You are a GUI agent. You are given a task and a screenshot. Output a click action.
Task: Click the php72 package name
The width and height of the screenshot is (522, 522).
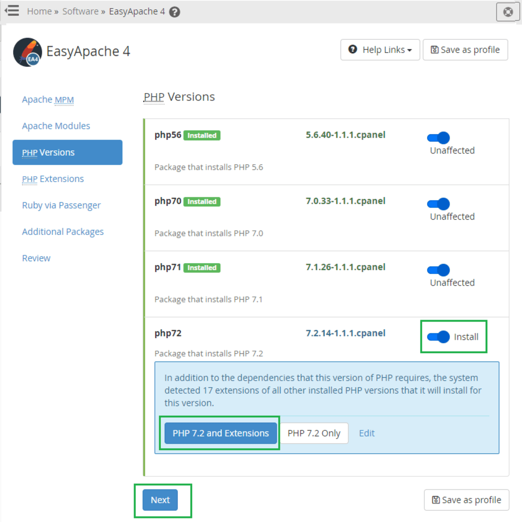[x=168, y=333]
